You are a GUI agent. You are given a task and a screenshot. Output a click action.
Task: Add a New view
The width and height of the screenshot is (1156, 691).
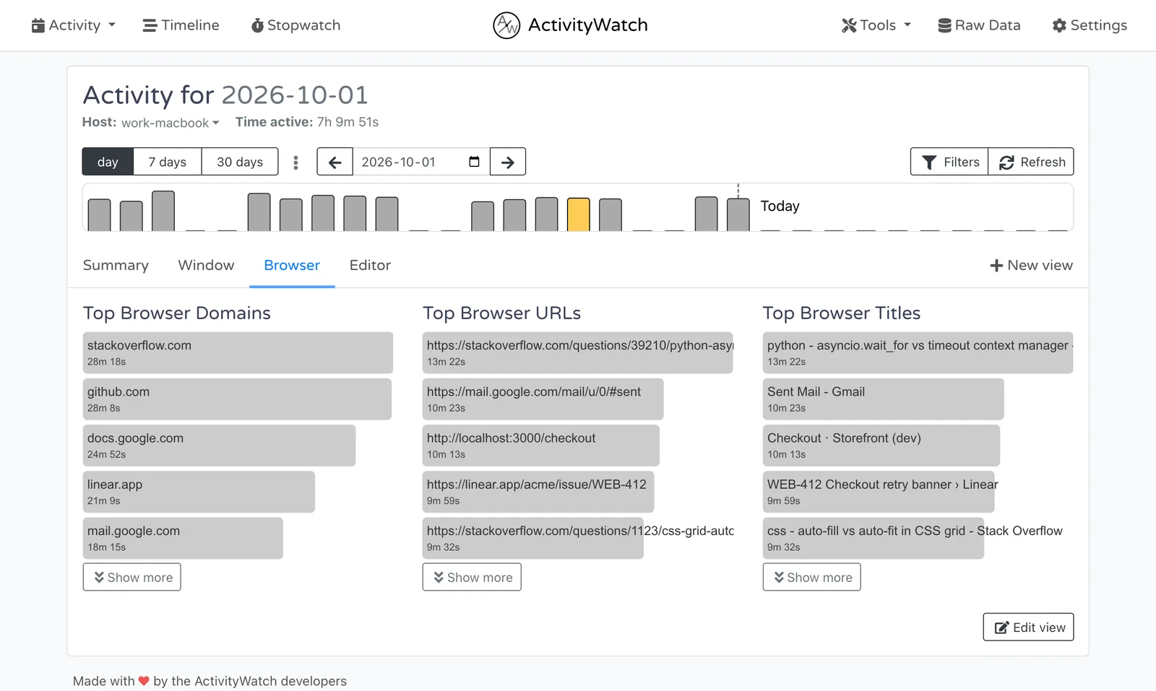[1031, 265]
